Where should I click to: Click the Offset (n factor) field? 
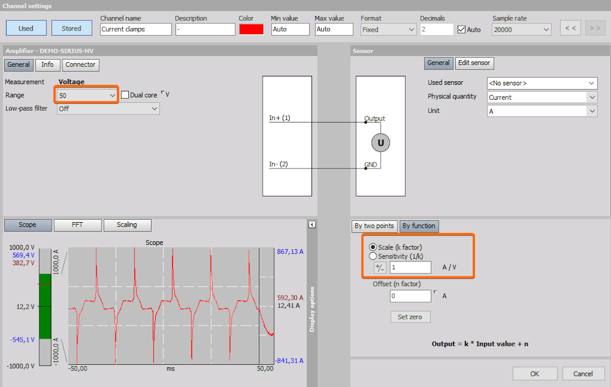tap(411, 296)
